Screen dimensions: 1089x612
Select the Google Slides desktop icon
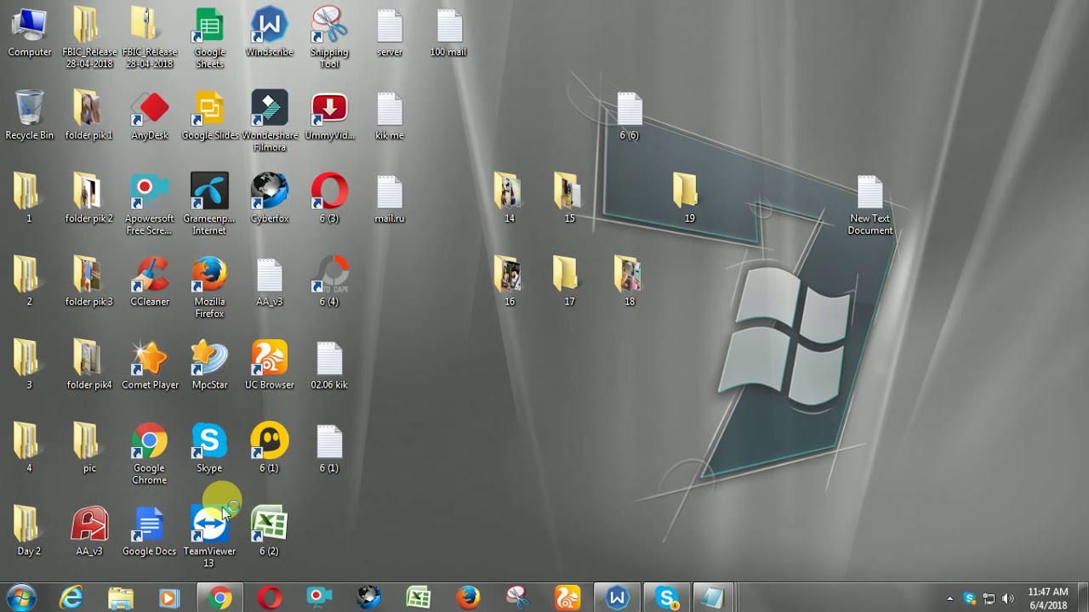click(209, 116)
